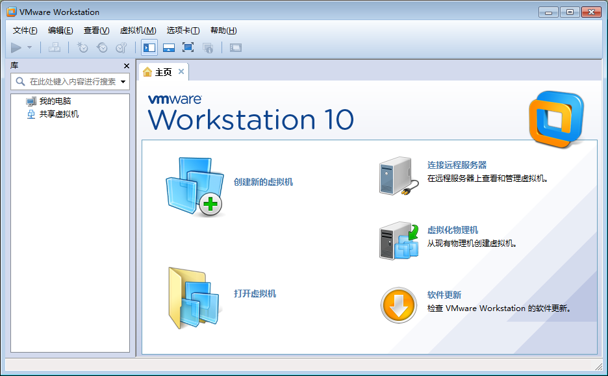Open the 帮助(H) menu

pyautogui.click(x=223, y=31)
